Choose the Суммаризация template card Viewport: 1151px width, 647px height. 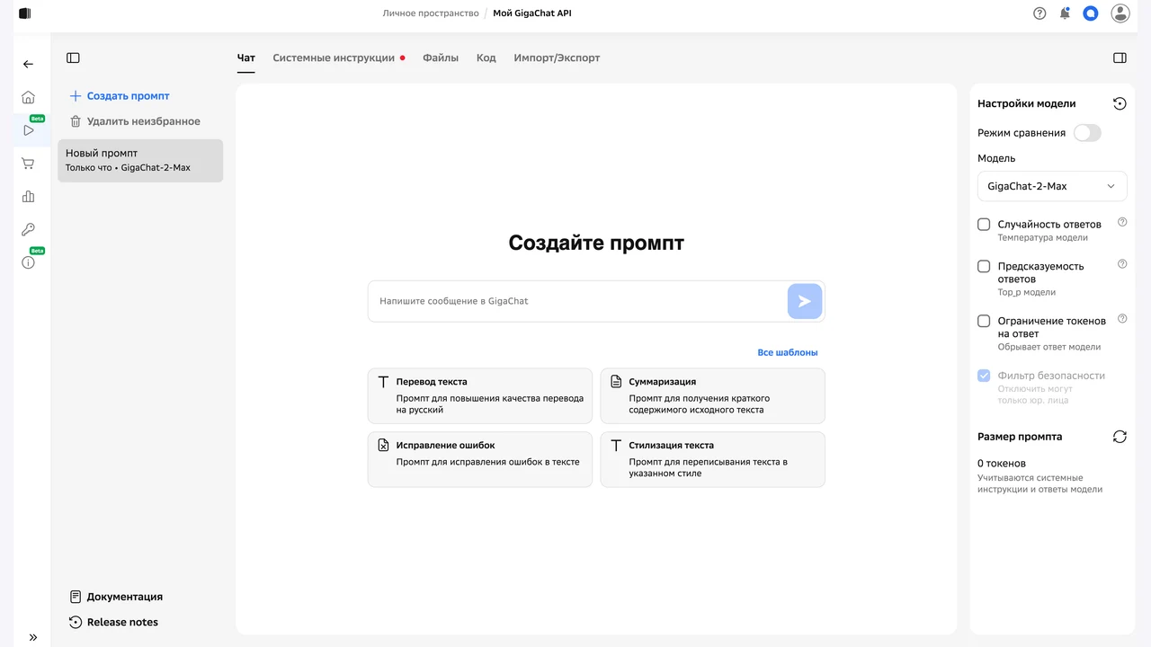coord(713,395)
